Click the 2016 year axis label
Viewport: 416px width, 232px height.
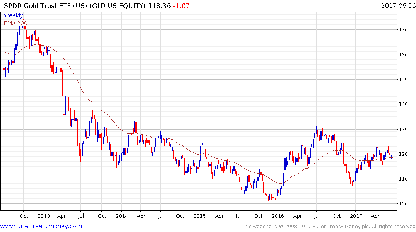[x=278, y=216]
